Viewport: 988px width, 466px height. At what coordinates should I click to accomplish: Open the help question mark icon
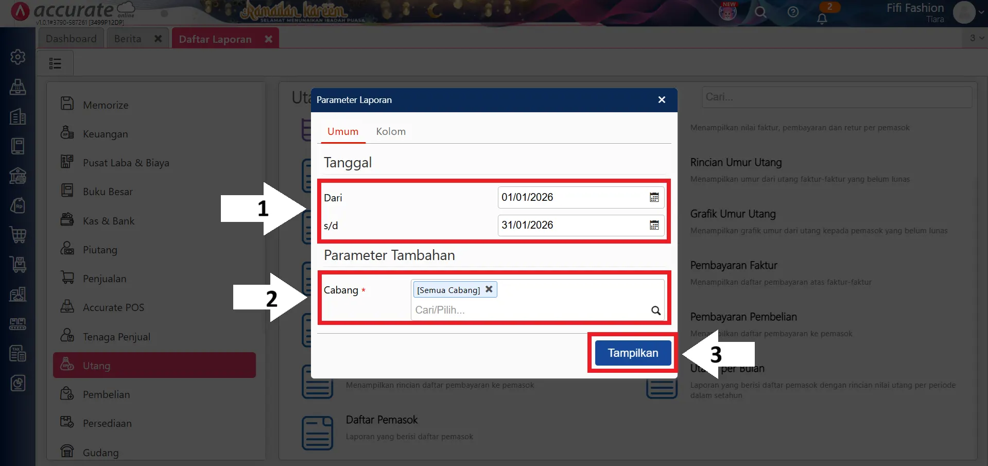(x=793, y=12)
